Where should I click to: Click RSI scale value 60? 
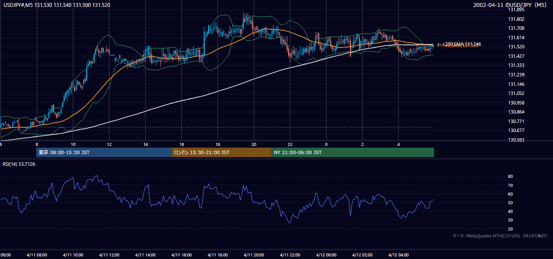click(510, 194)
